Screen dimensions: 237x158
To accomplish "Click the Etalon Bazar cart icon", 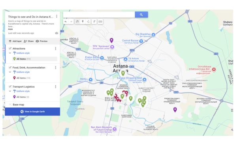I will pos(102,58).
